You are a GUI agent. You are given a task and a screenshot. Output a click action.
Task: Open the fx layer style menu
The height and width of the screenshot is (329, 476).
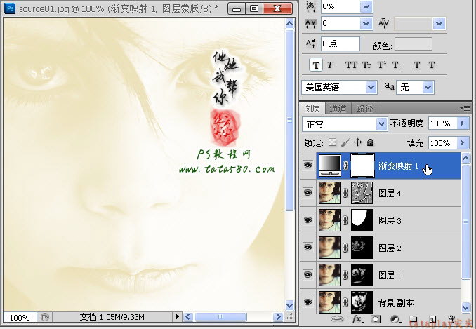357,319
